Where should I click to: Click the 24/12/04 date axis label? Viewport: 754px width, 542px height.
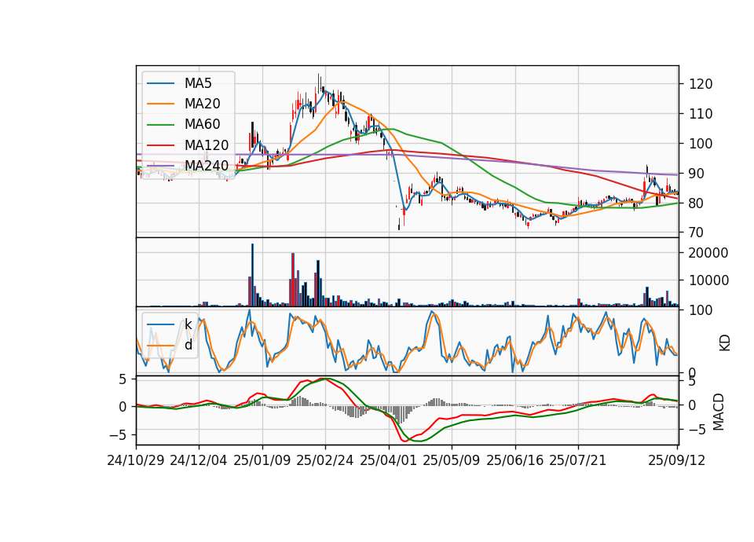199,460
